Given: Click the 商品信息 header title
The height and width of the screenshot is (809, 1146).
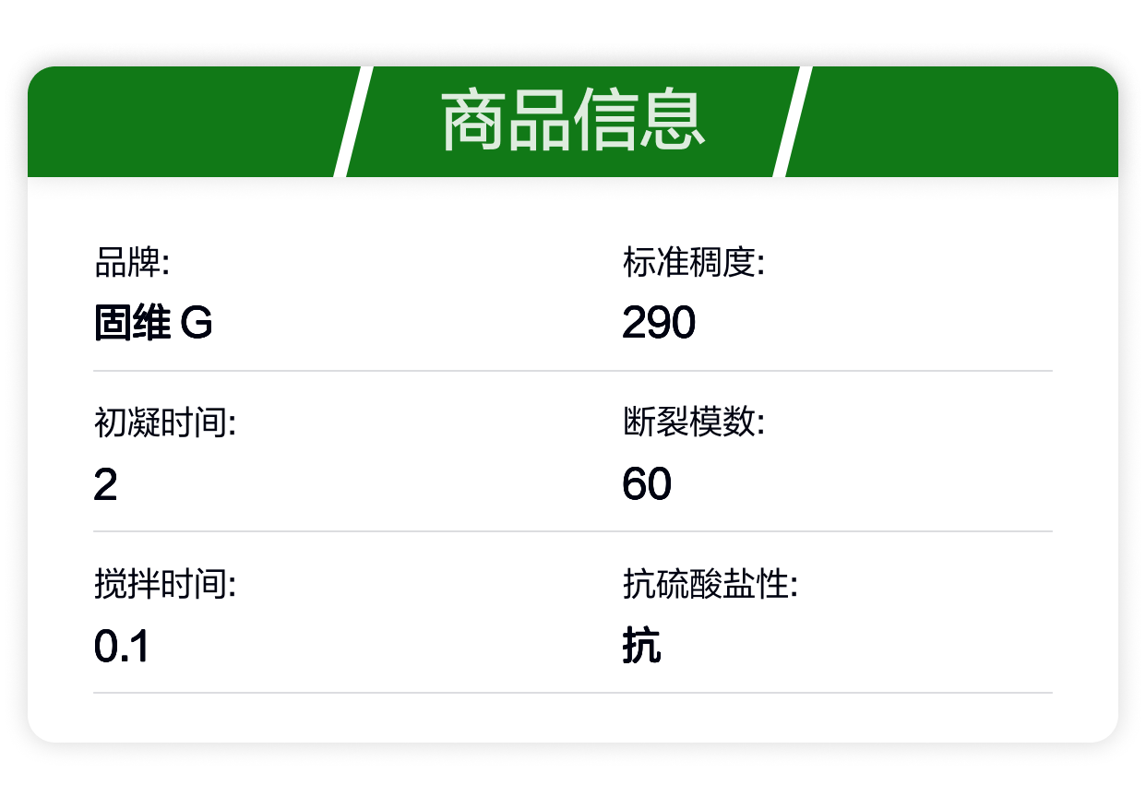Looking at the screenshot, I should (x=573, y=121).
